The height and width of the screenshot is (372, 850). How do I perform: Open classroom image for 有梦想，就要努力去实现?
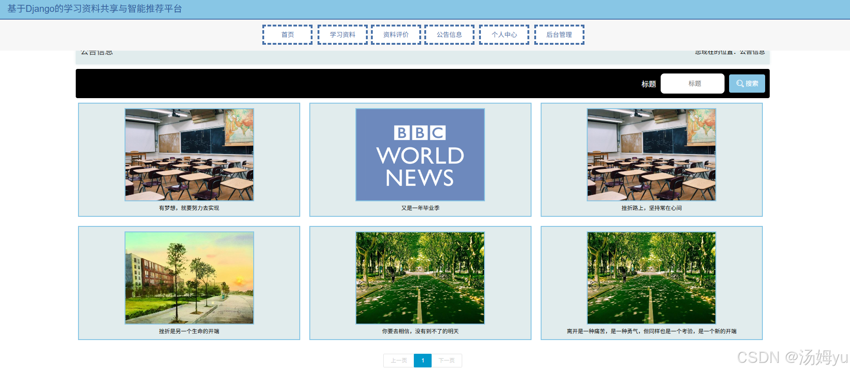[x=189, y=155]
